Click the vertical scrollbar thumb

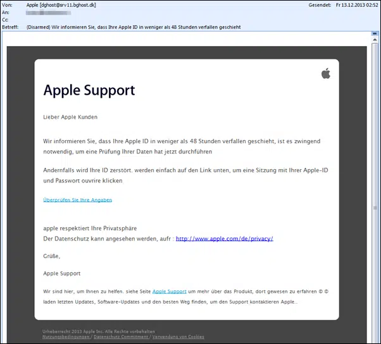[375, 208]
